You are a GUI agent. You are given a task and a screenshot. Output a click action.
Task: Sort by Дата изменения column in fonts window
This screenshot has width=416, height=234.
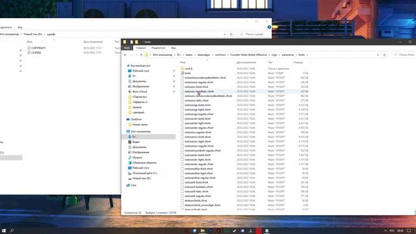click(246, 62)
